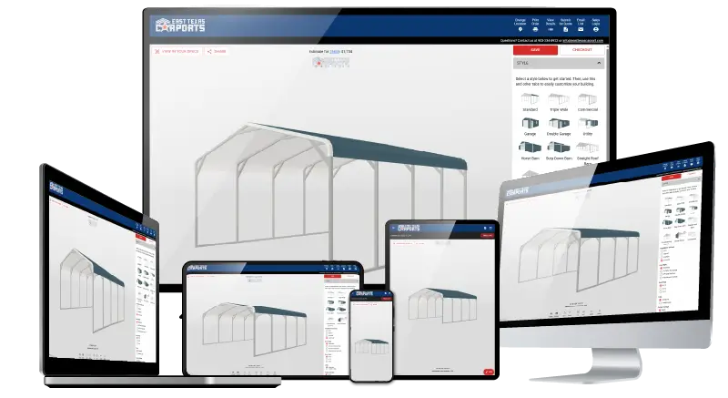The image size is (728, 398).
Task: Open the View Details icon
Action: pyautogui.click(x=551, y=29)
